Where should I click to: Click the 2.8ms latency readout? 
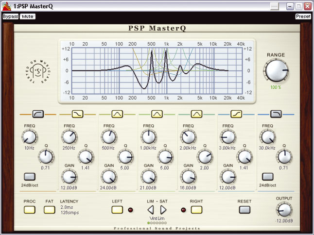tap(67, 207)
